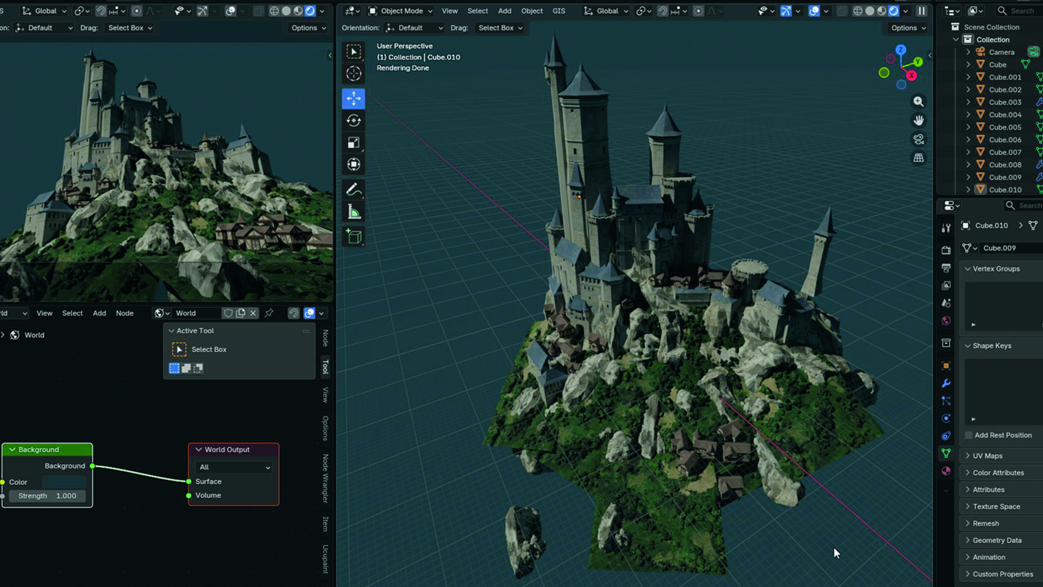Click the Background node Color swatch
Viewport: 1043px width, 587px height.
pyautogui.click(x=64, y=482)
